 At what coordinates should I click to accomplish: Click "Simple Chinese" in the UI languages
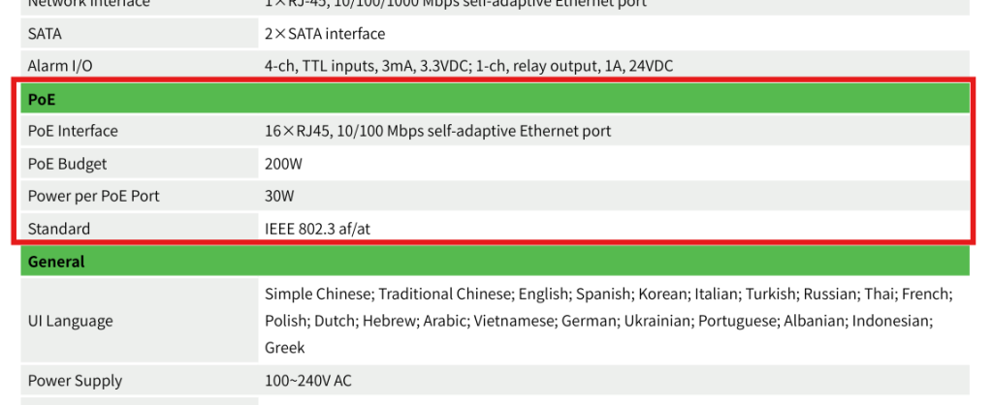click(x=318, y=294)
